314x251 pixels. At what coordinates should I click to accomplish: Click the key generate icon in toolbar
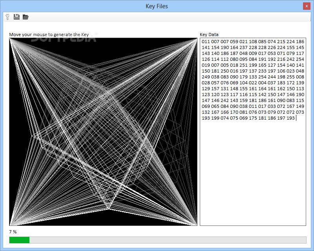(7, 17)
